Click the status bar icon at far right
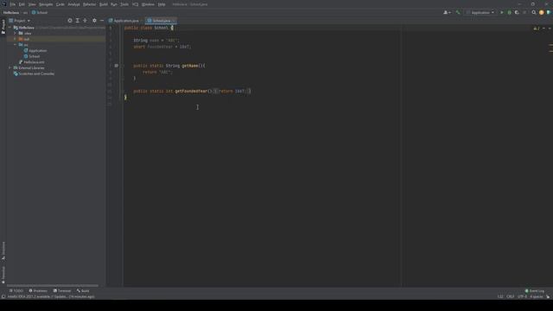553x311 pixels. coord(548,297)
